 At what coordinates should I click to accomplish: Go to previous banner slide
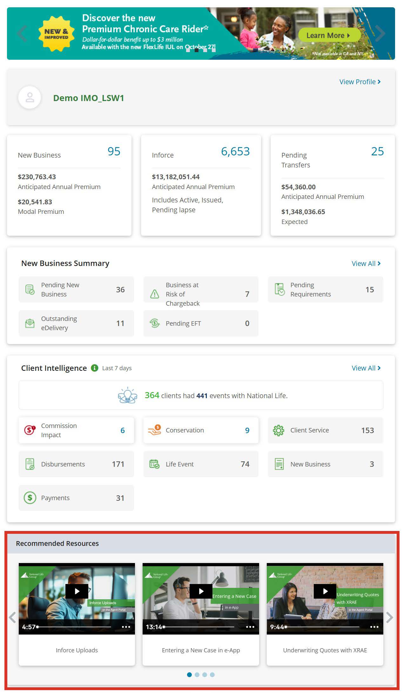22,33
